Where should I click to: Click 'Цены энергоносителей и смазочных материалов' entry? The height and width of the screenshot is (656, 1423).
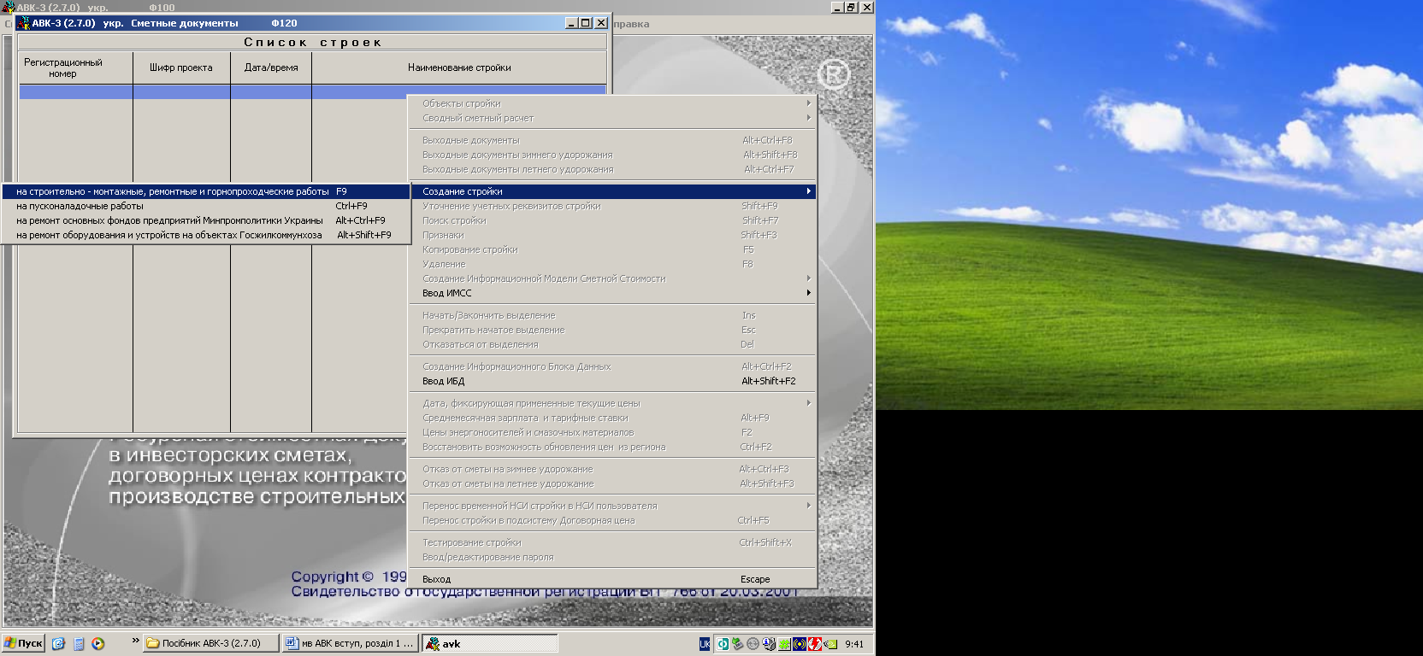612,432
